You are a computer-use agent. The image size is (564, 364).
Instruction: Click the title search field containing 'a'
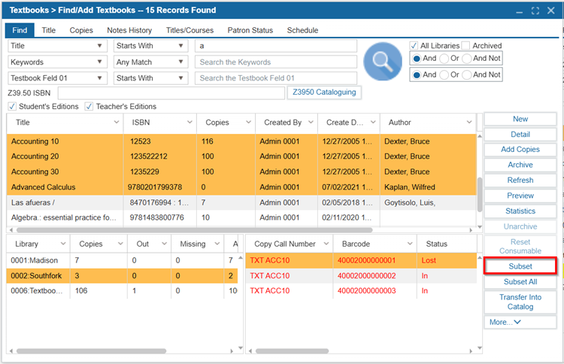[x=276, y=46]
